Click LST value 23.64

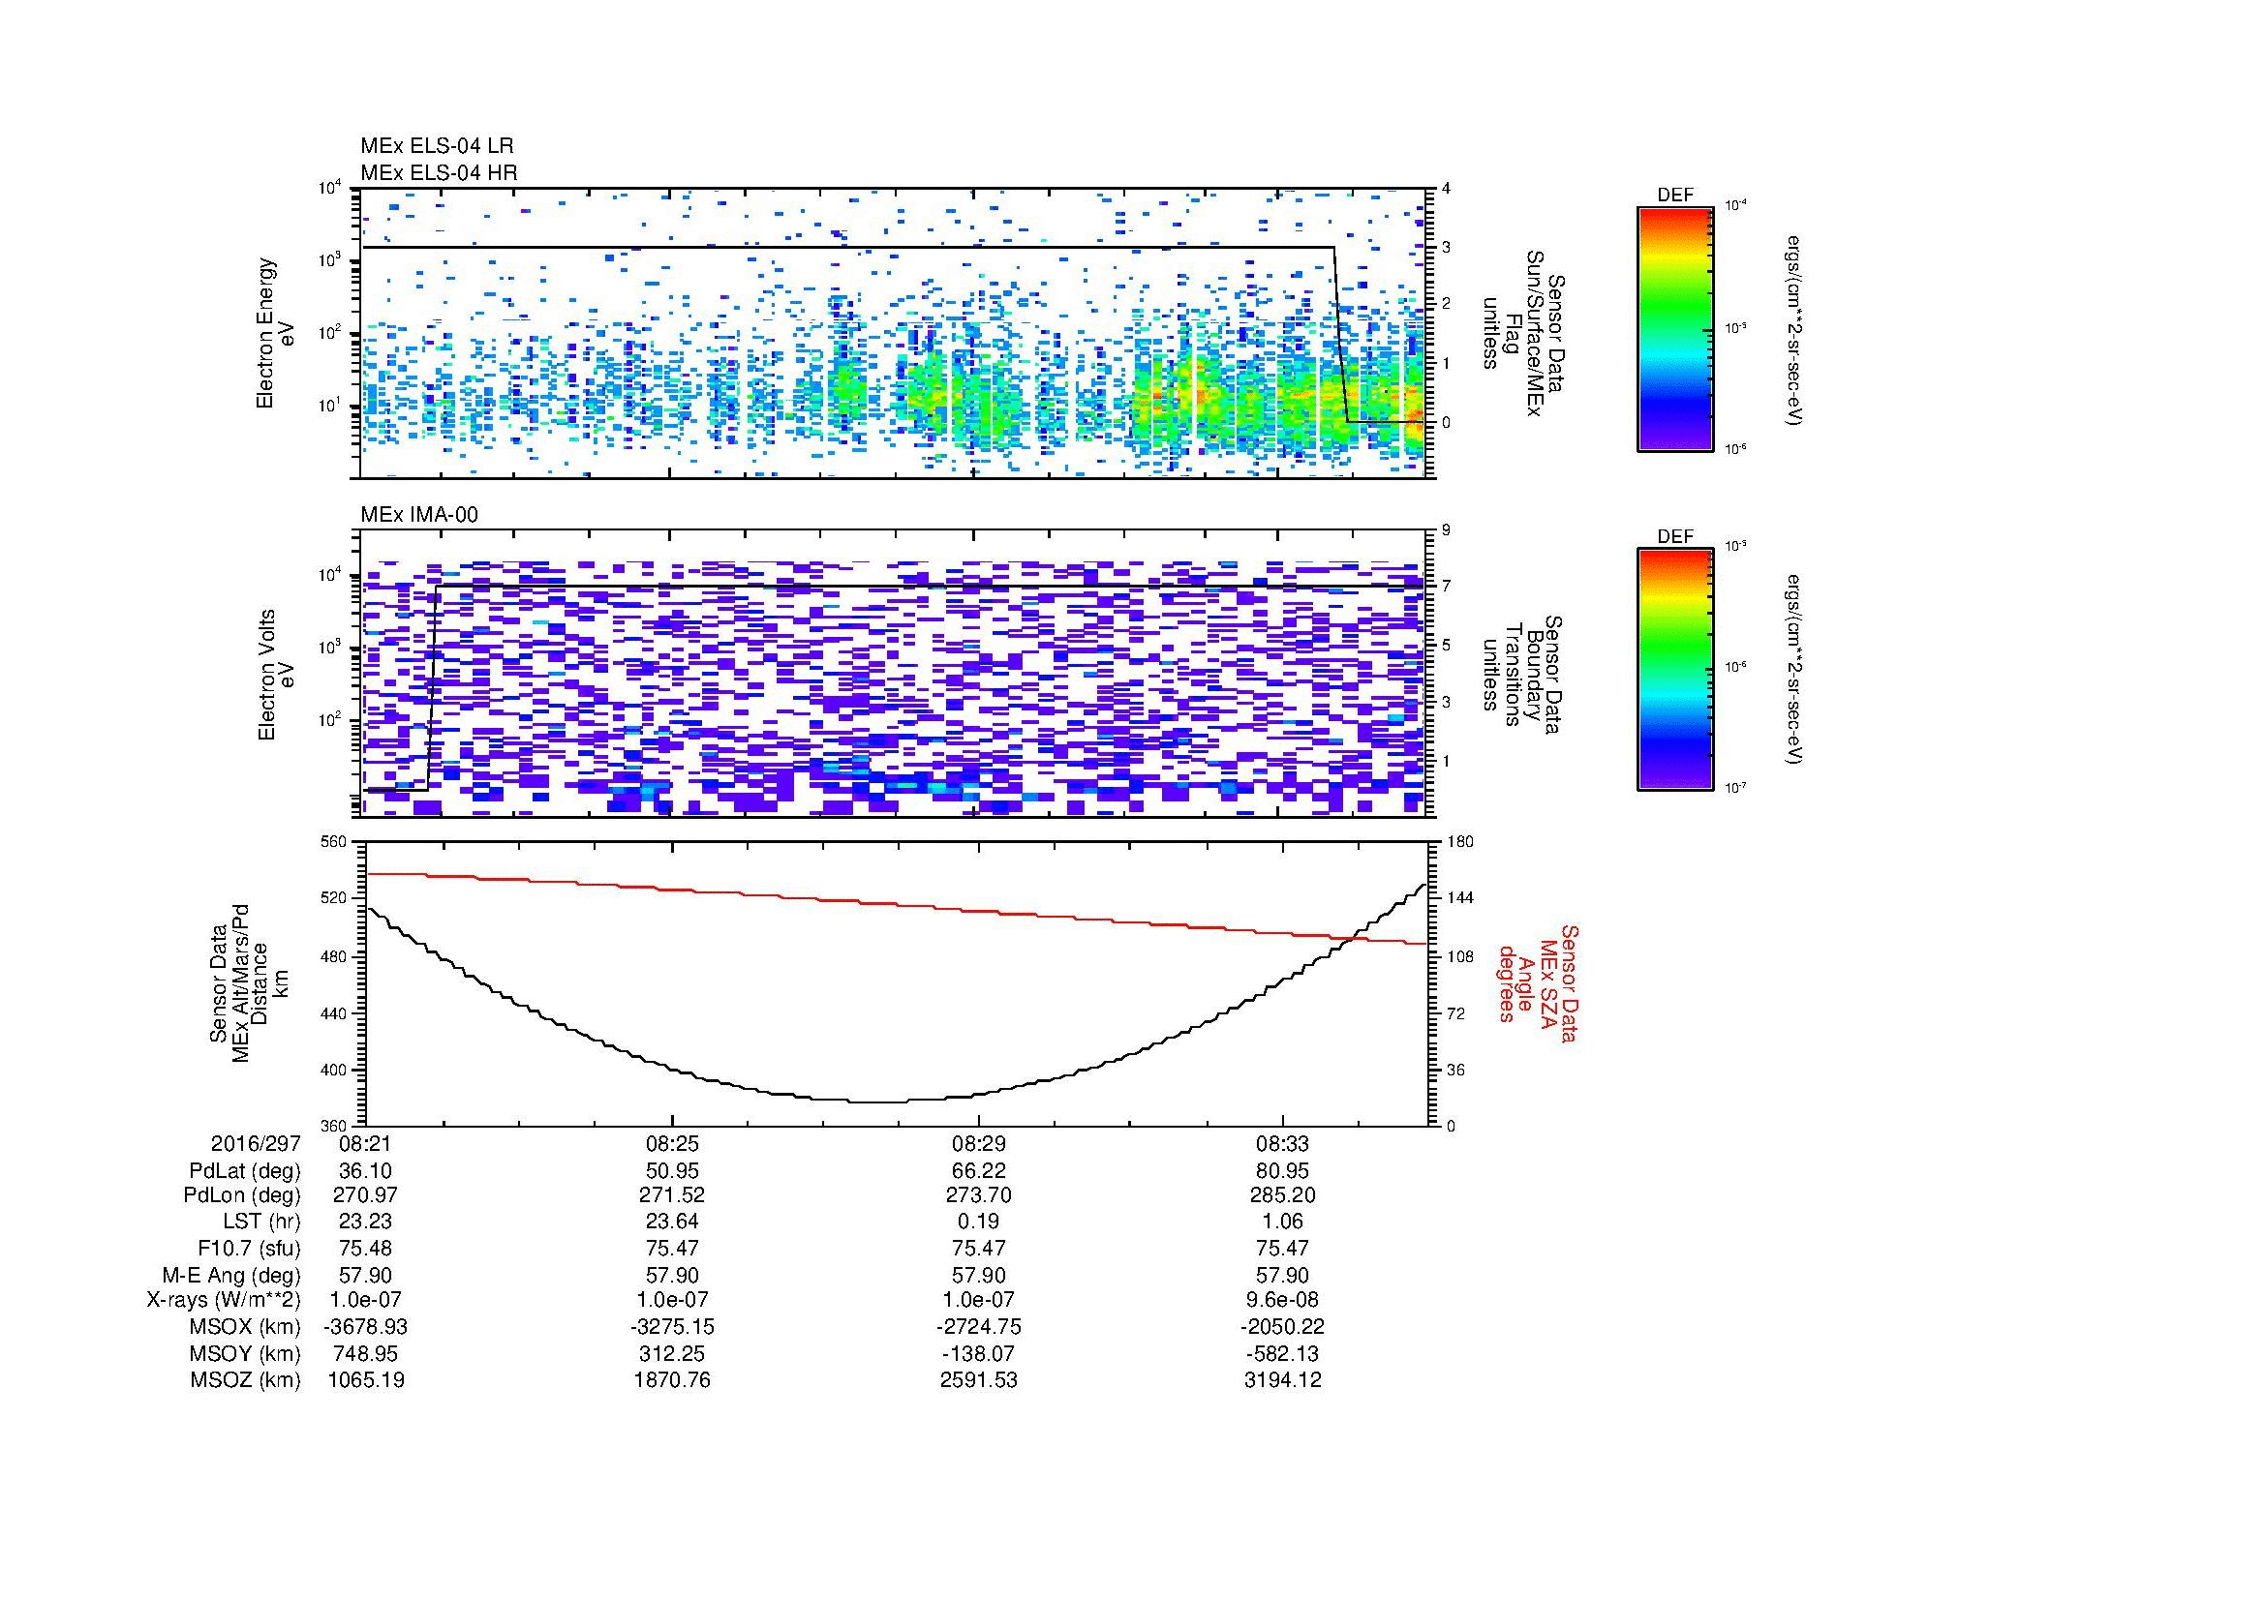tap(672, 1223)
